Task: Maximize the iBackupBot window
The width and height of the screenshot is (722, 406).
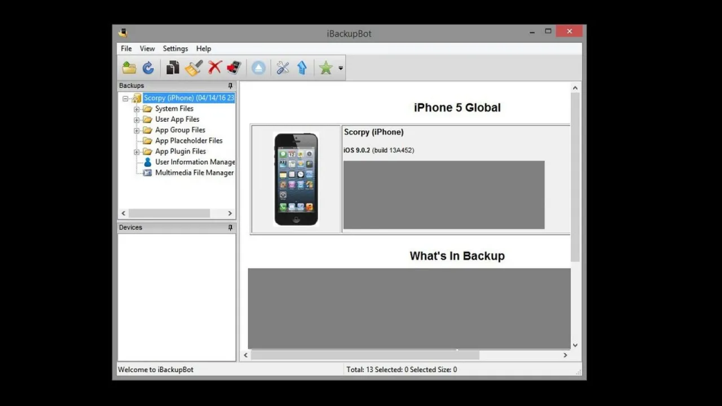Action: [548, 32]
